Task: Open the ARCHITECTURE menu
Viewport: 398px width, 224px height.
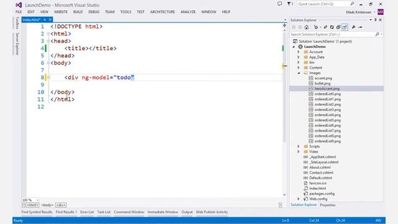Action: [162, 12]
